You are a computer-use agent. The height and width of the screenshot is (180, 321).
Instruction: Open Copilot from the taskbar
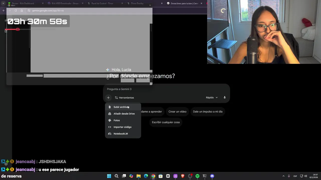[x=131, y=176]
